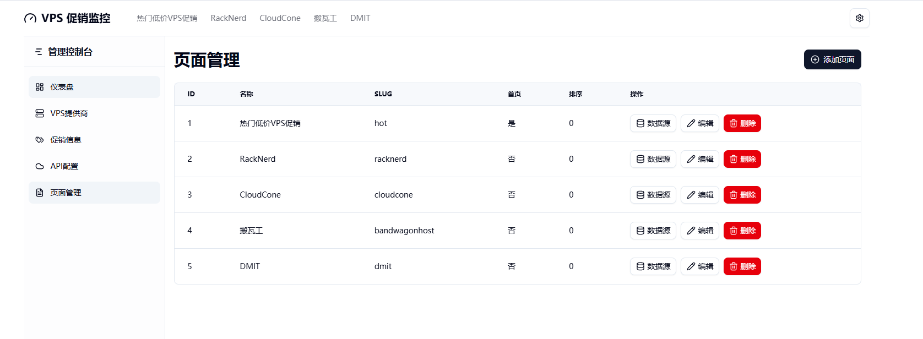Go to 促销信息 in sidebar

94,140
